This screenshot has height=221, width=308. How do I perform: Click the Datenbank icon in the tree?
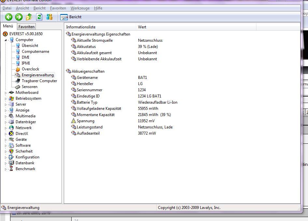11,163
